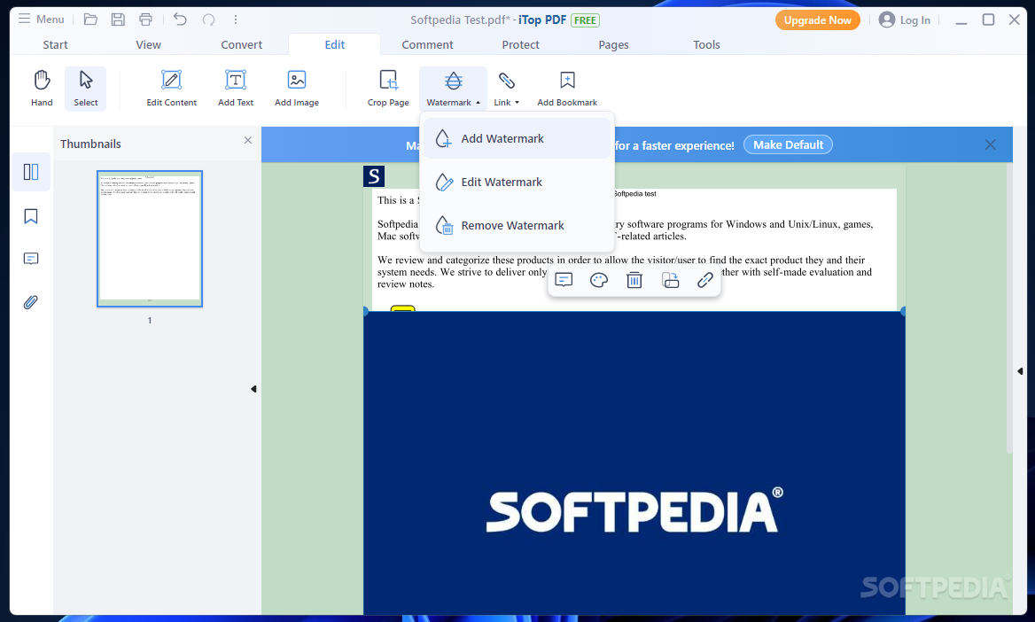Activate the Select tool
The height and width of the screenshot is (622, 1035).
point(86,89)
